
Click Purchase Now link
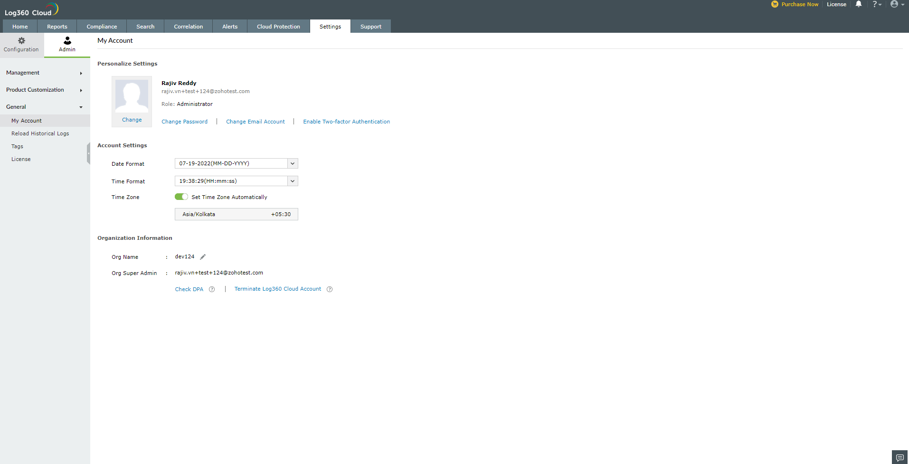(x=800, y=4)
